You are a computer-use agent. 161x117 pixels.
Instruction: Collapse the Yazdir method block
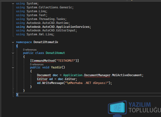(x=13, y=68)
